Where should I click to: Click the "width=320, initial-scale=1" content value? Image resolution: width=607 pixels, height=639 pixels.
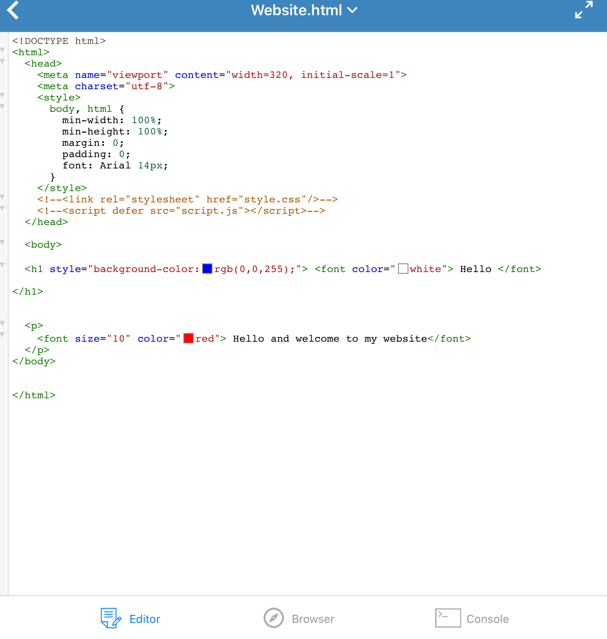coord(313,75)
